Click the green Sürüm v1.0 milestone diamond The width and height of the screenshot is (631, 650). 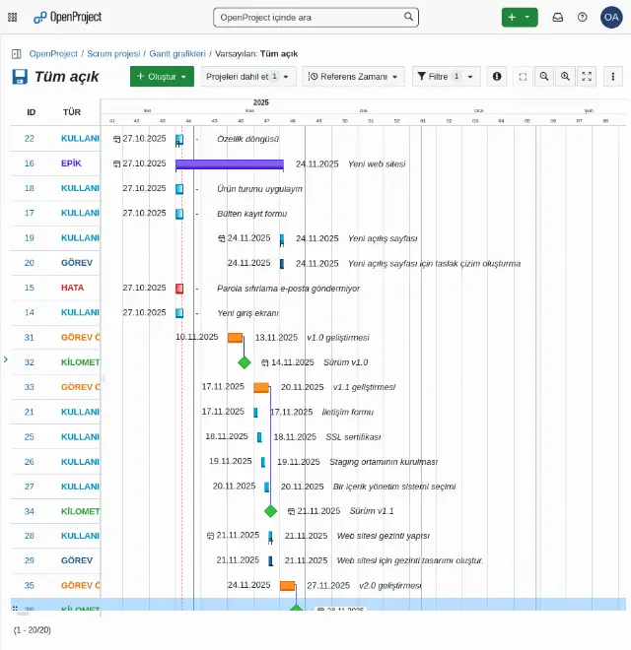tap(245, 362)
